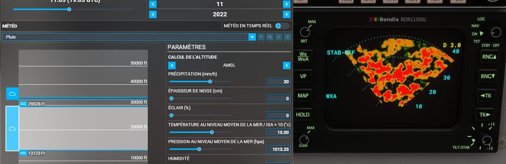Click the upper small cloud layer icon

pyautogui.click(x=12, y=94)
